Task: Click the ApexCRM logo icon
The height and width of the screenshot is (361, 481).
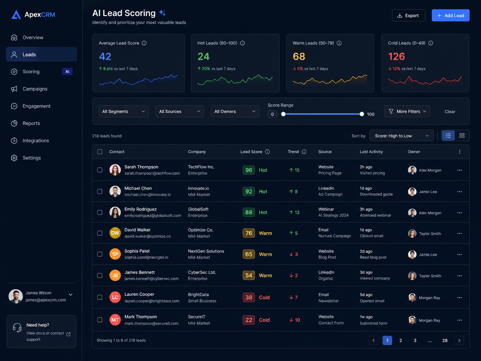Action: [x=16, y=15]
